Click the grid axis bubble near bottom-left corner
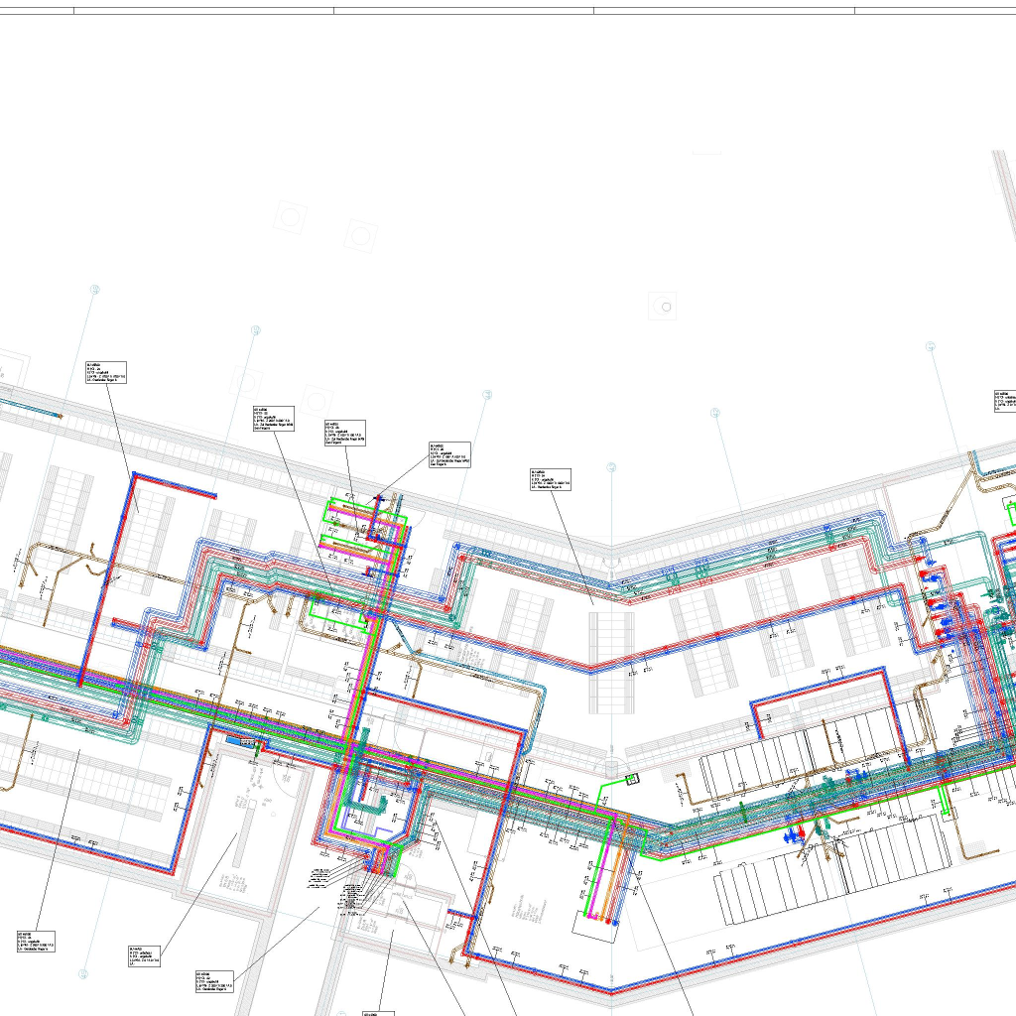The height and width of the screenshot is (1016, 1016). pos(85,974)
